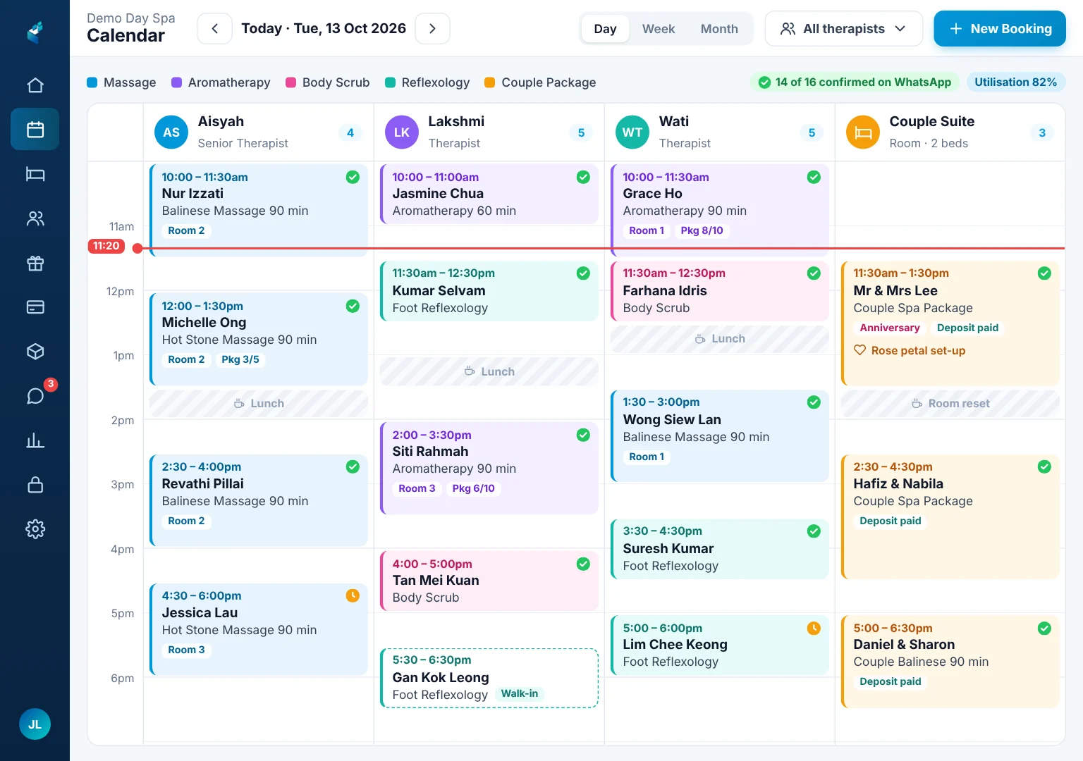Click 14 of 16 confirmed on WhatsApp badge
The image size is (1083, 761).
point(855,82)
